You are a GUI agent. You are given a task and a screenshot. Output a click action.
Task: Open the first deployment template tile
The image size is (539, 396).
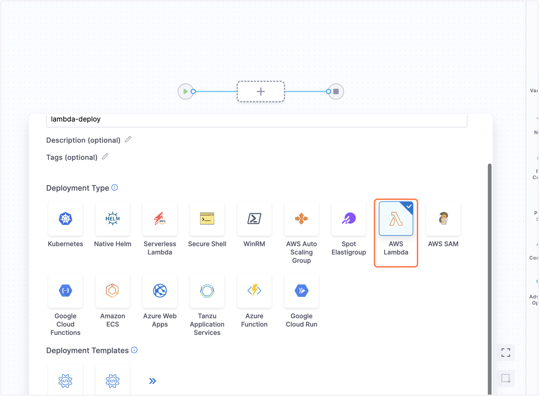66,380
